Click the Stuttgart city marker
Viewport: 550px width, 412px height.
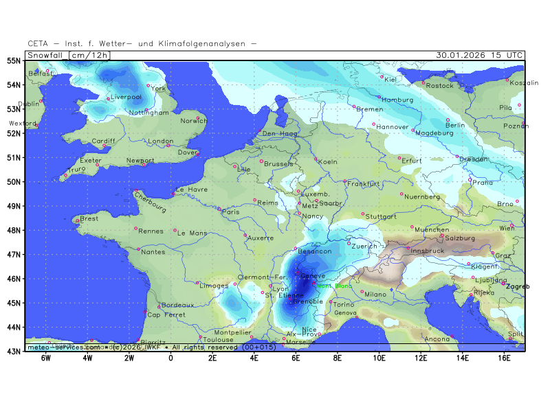coord(363,214)
